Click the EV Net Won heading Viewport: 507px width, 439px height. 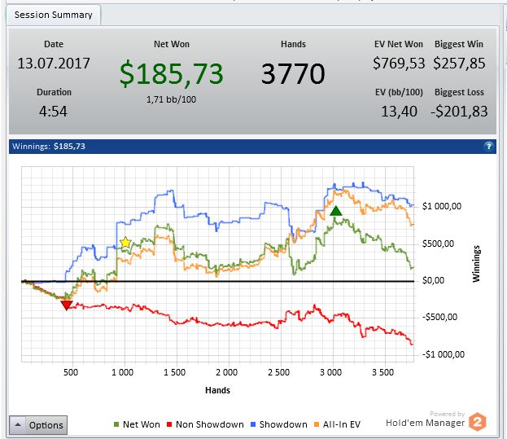tap(399, 44)
